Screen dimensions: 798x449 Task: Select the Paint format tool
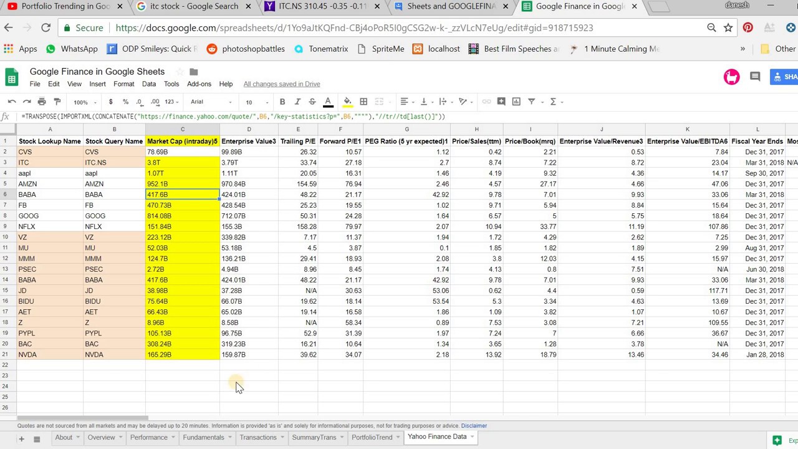(x=57, y=102)
